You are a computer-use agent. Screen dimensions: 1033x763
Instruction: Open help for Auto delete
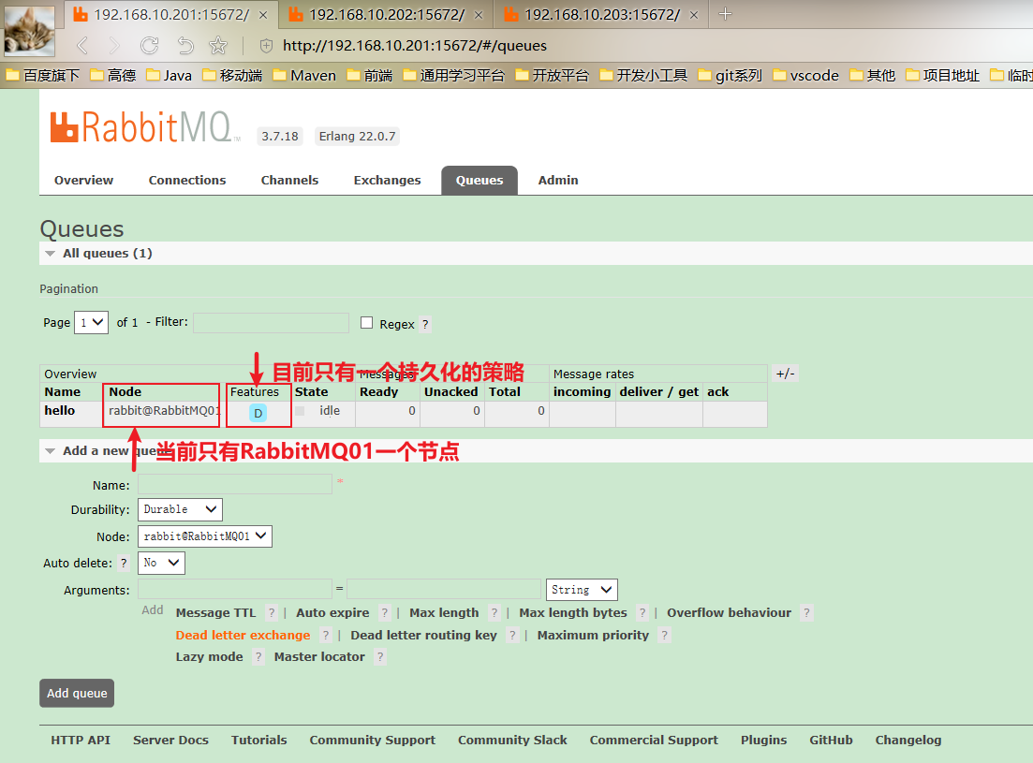(x=124, y=564)
